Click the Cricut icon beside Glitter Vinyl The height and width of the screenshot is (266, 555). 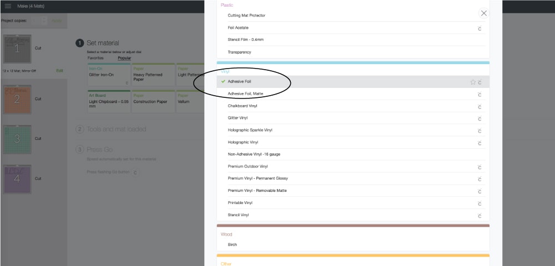point(480,118)
